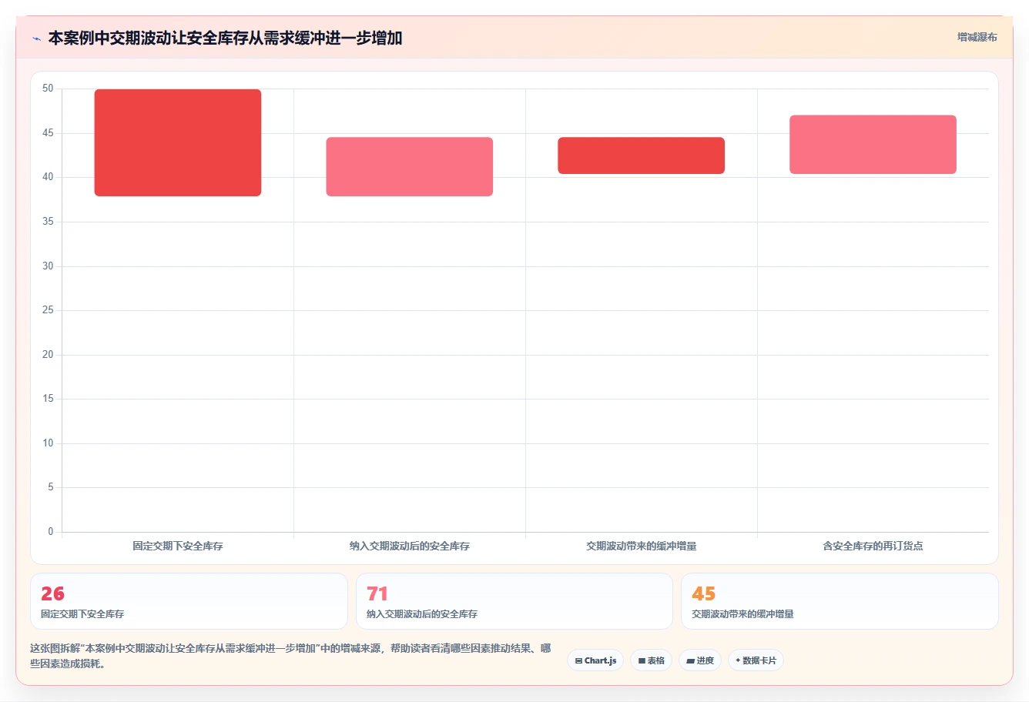1029x702 pixels.
Task: Click x-axis label 纳入交期波动后的安全库存
Action: click(410, 546)
